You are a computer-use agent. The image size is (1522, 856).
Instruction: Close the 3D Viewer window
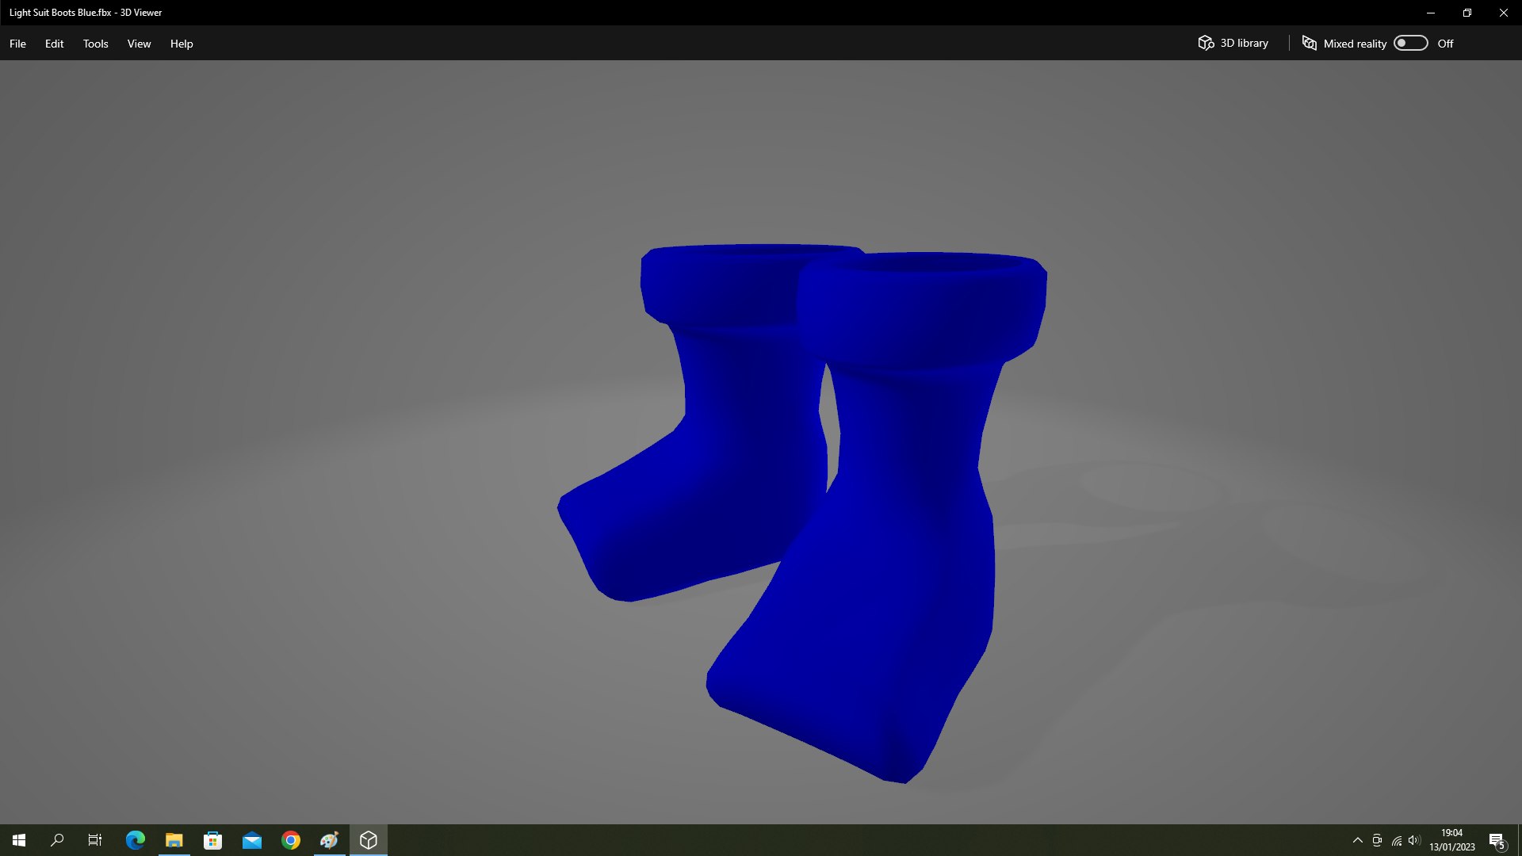[x=1504, y=13]
